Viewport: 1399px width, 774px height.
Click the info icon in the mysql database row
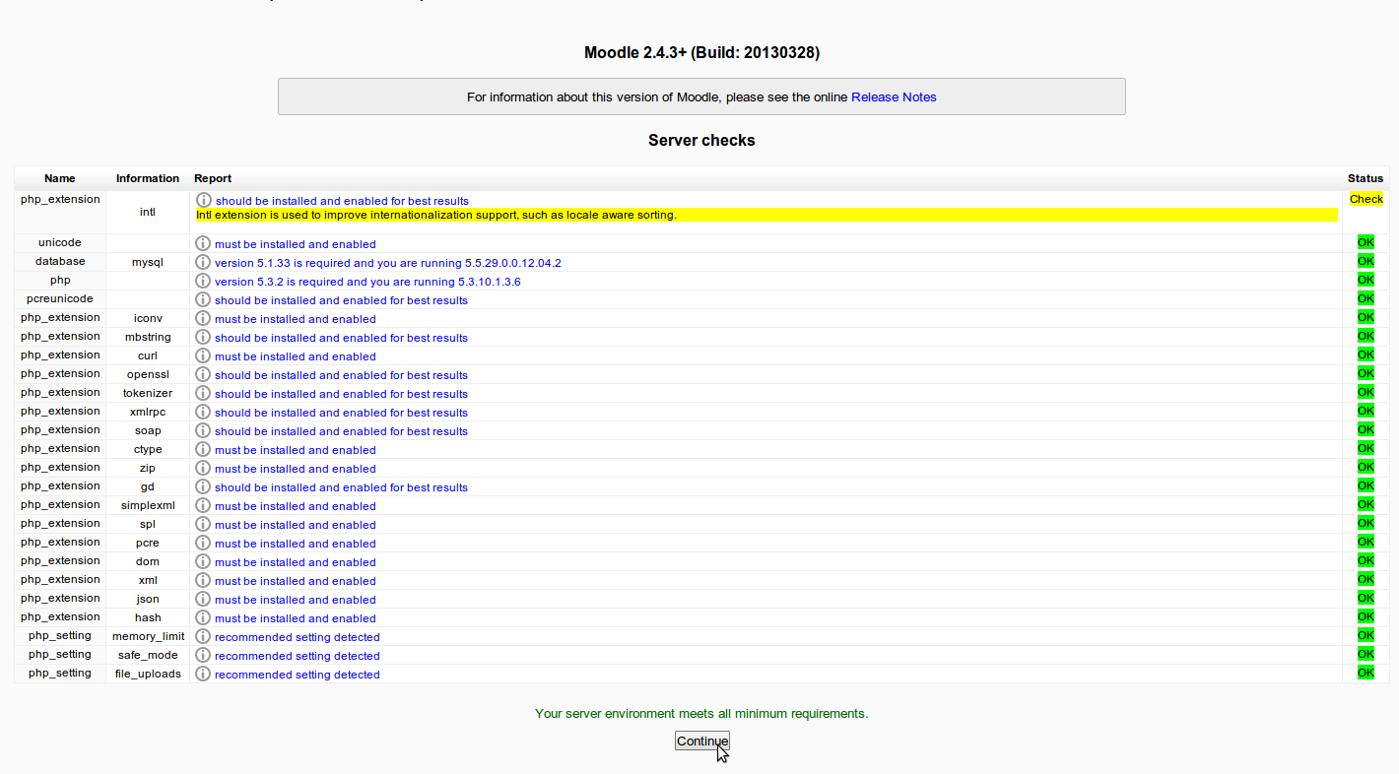click(x=203, y=262)
